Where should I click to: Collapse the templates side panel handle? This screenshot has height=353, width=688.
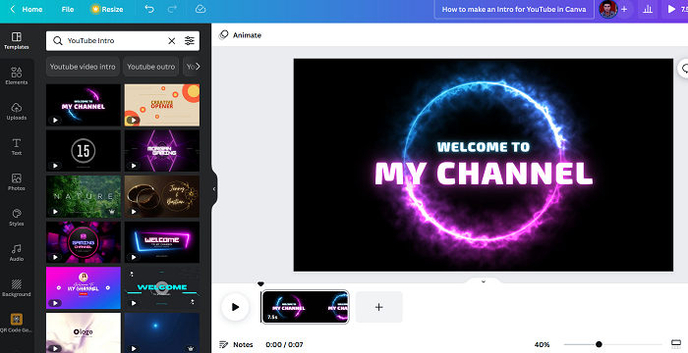point(214,189)
